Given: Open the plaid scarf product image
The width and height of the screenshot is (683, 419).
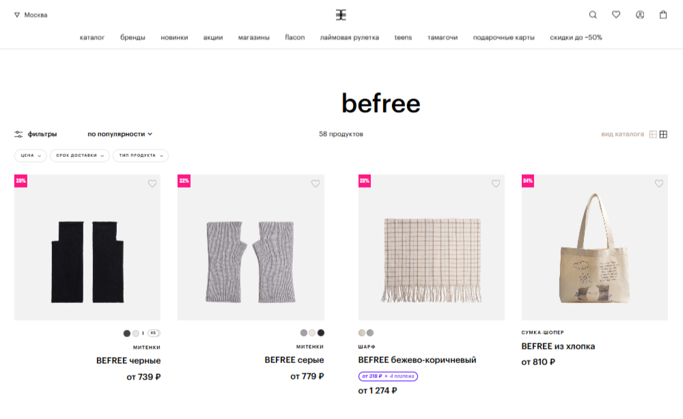Looking at the screenshot, I should pos(432,248).
